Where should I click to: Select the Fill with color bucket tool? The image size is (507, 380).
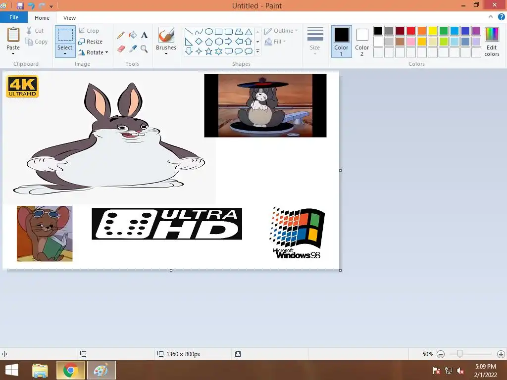133,35
